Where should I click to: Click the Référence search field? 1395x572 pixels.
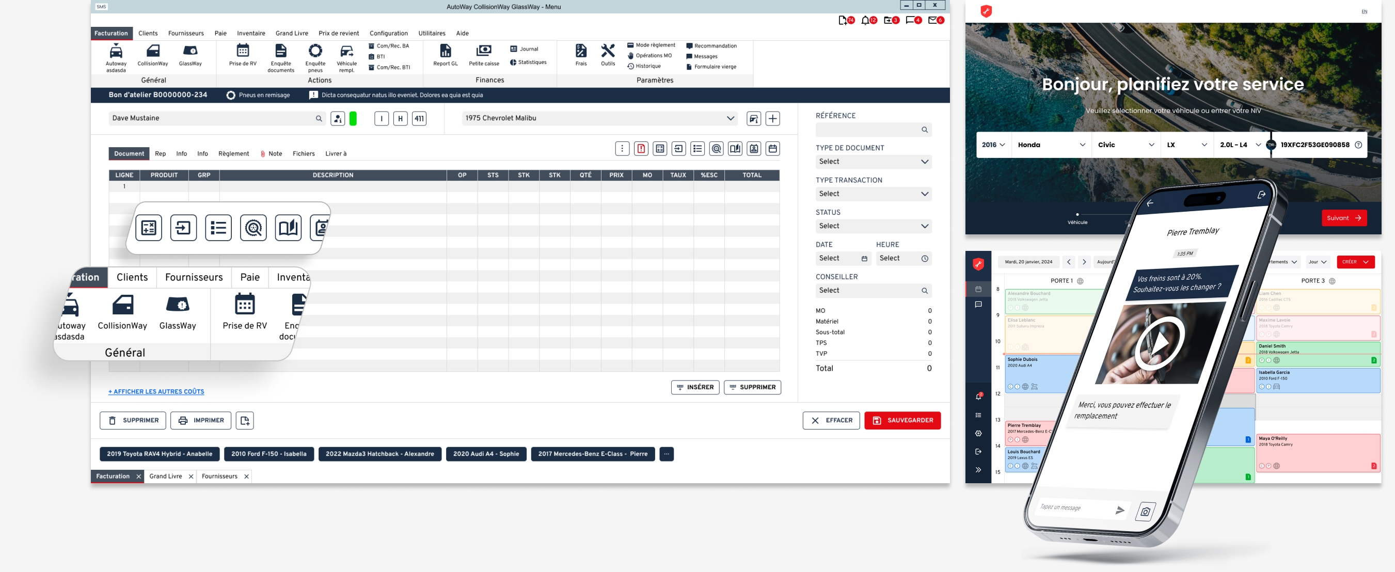click(x=868, y=130)
